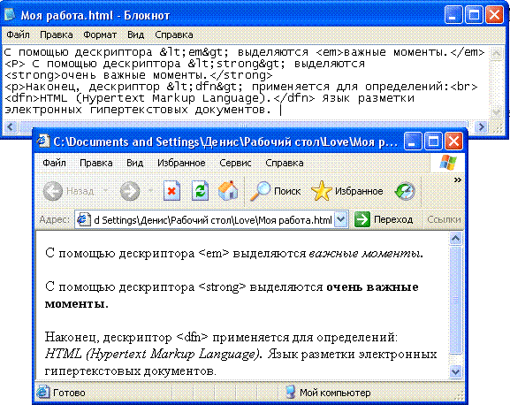The width and height of the screenshot is (510, 405).
Task: Click the Поиск magnifier search icon
Action: click(x=261, y=191)
